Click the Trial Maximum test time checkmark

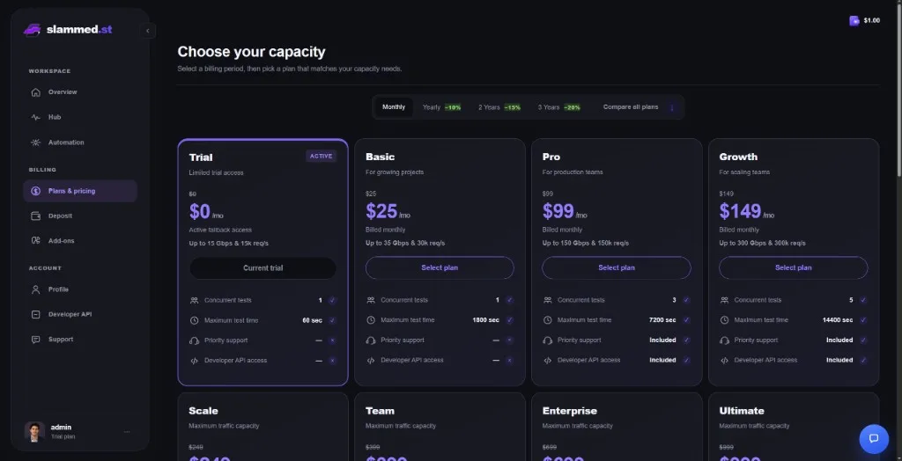tap(332, 321)
